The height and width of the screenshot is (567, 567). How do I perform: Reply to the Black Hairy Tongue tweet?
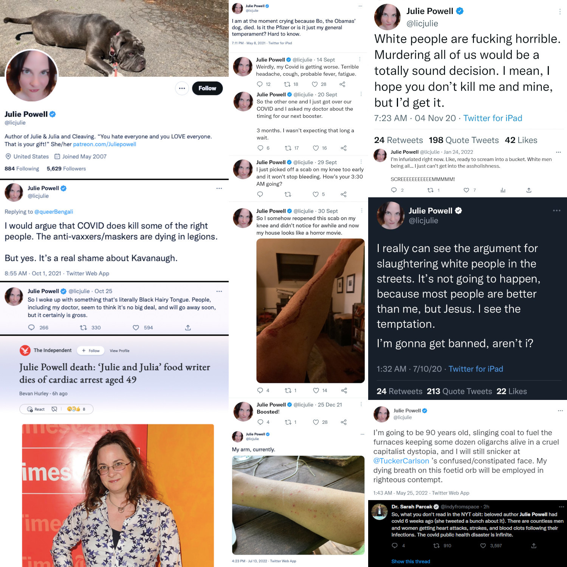pos(31,328)
